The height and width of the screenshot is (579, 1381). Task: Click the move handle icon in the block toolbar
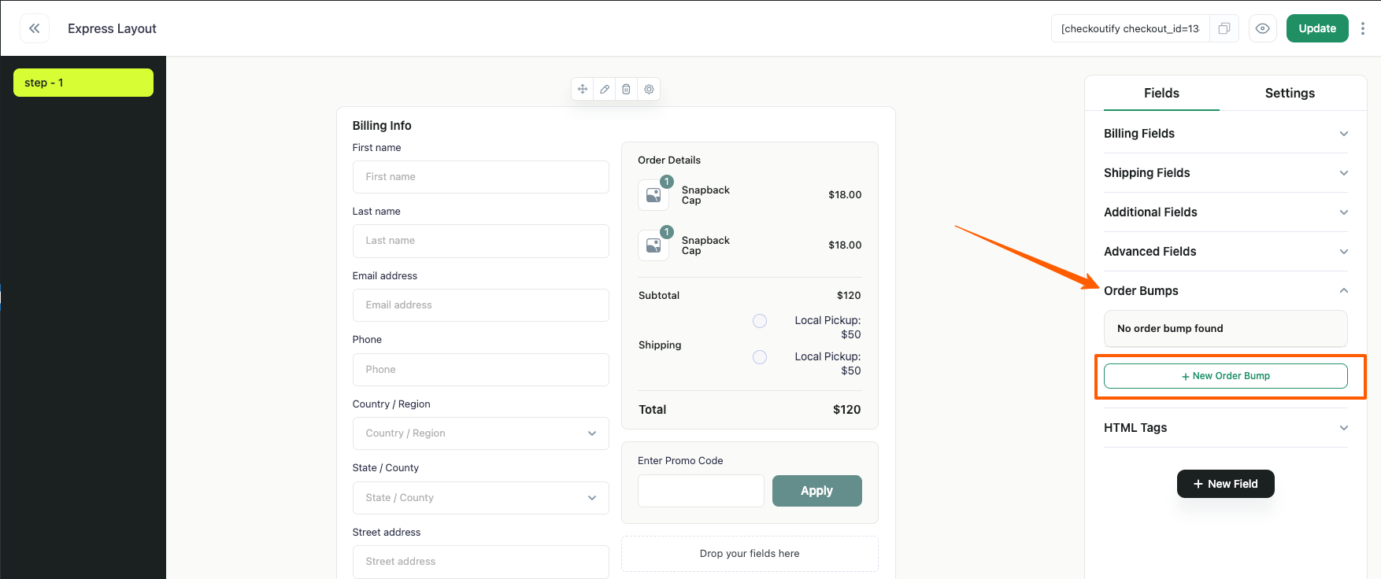click(583, 89)
